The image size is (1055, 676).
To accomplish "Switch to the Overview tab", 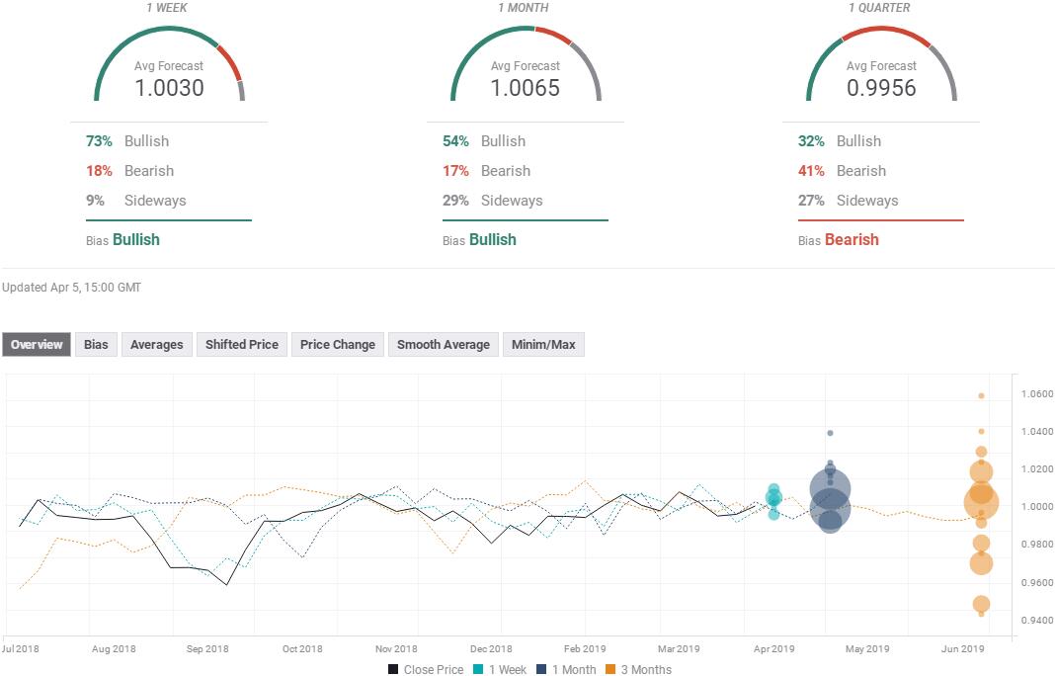I will click(37, 345).
